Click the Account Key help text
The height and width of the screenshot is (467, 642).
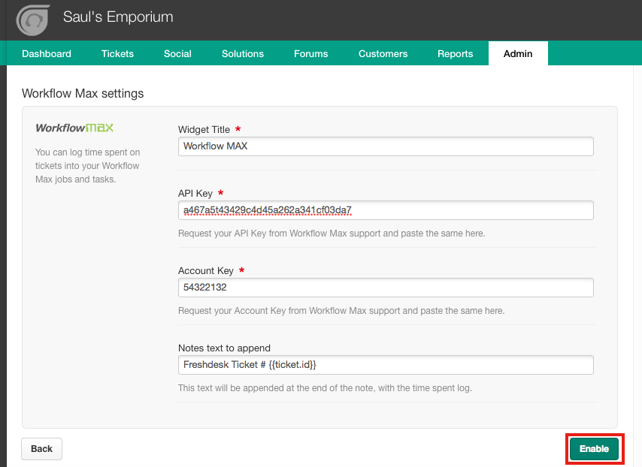(341, 311)
